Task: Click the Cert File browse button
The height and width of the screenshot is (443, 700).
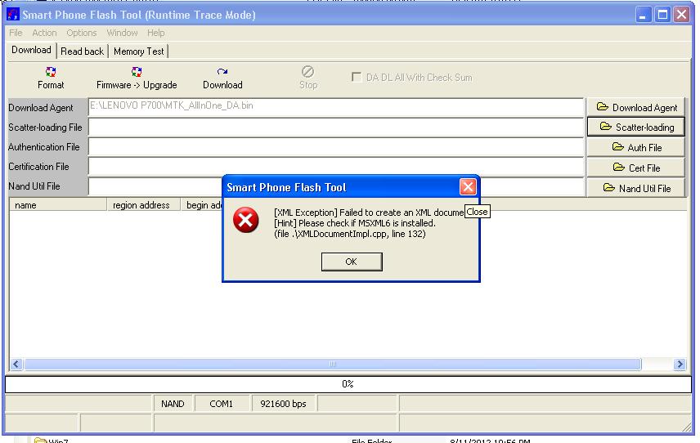Action: click(635, 168)
